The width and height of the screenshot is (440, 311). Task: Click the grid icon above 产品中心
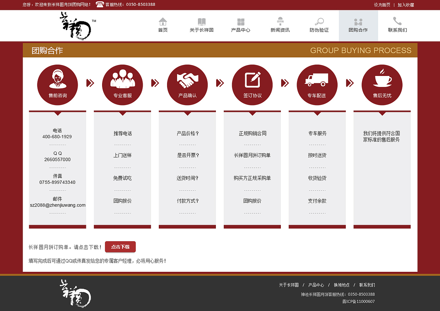tap(241, 22)
